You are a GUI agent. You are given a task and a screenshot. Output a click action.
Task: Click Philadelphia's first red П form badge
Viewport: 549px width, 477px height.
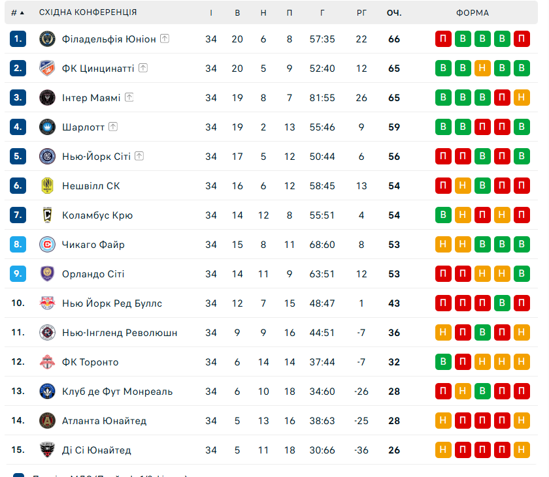443,39
